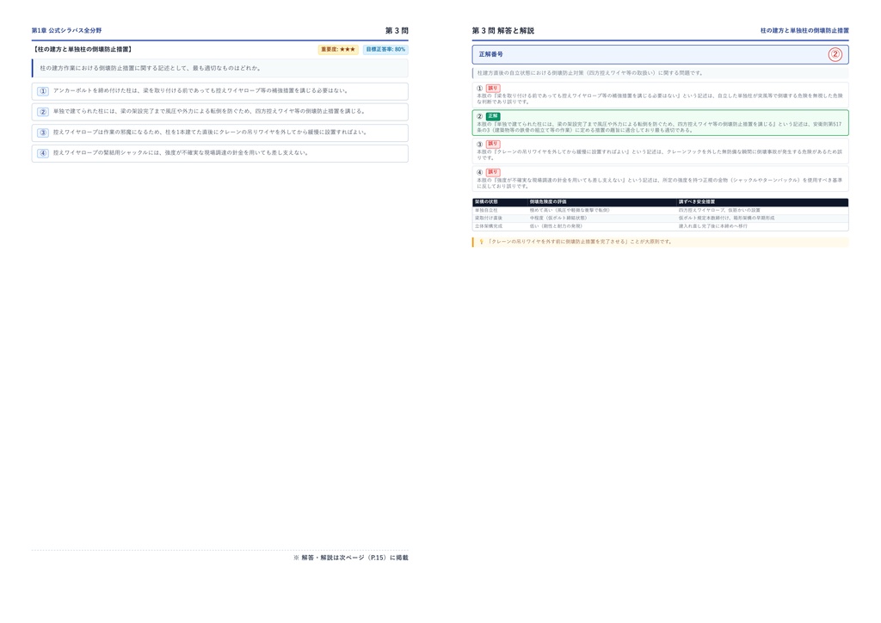Click the table header 架構の状態

tap(486, 201)
